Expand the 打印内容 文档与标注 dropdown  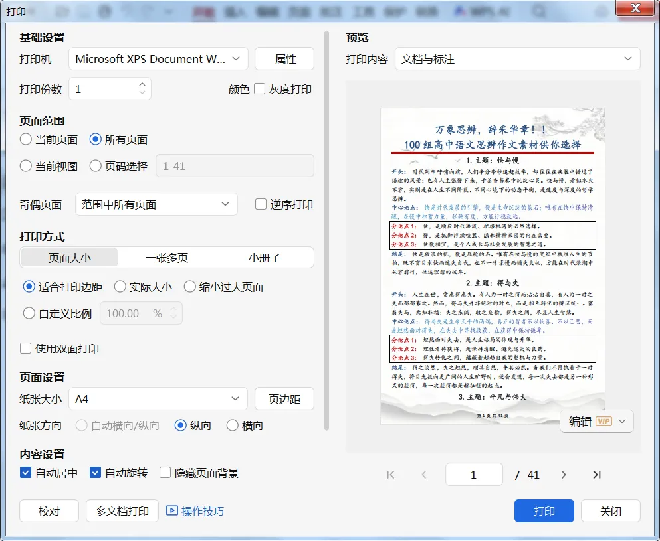[517, 59]
